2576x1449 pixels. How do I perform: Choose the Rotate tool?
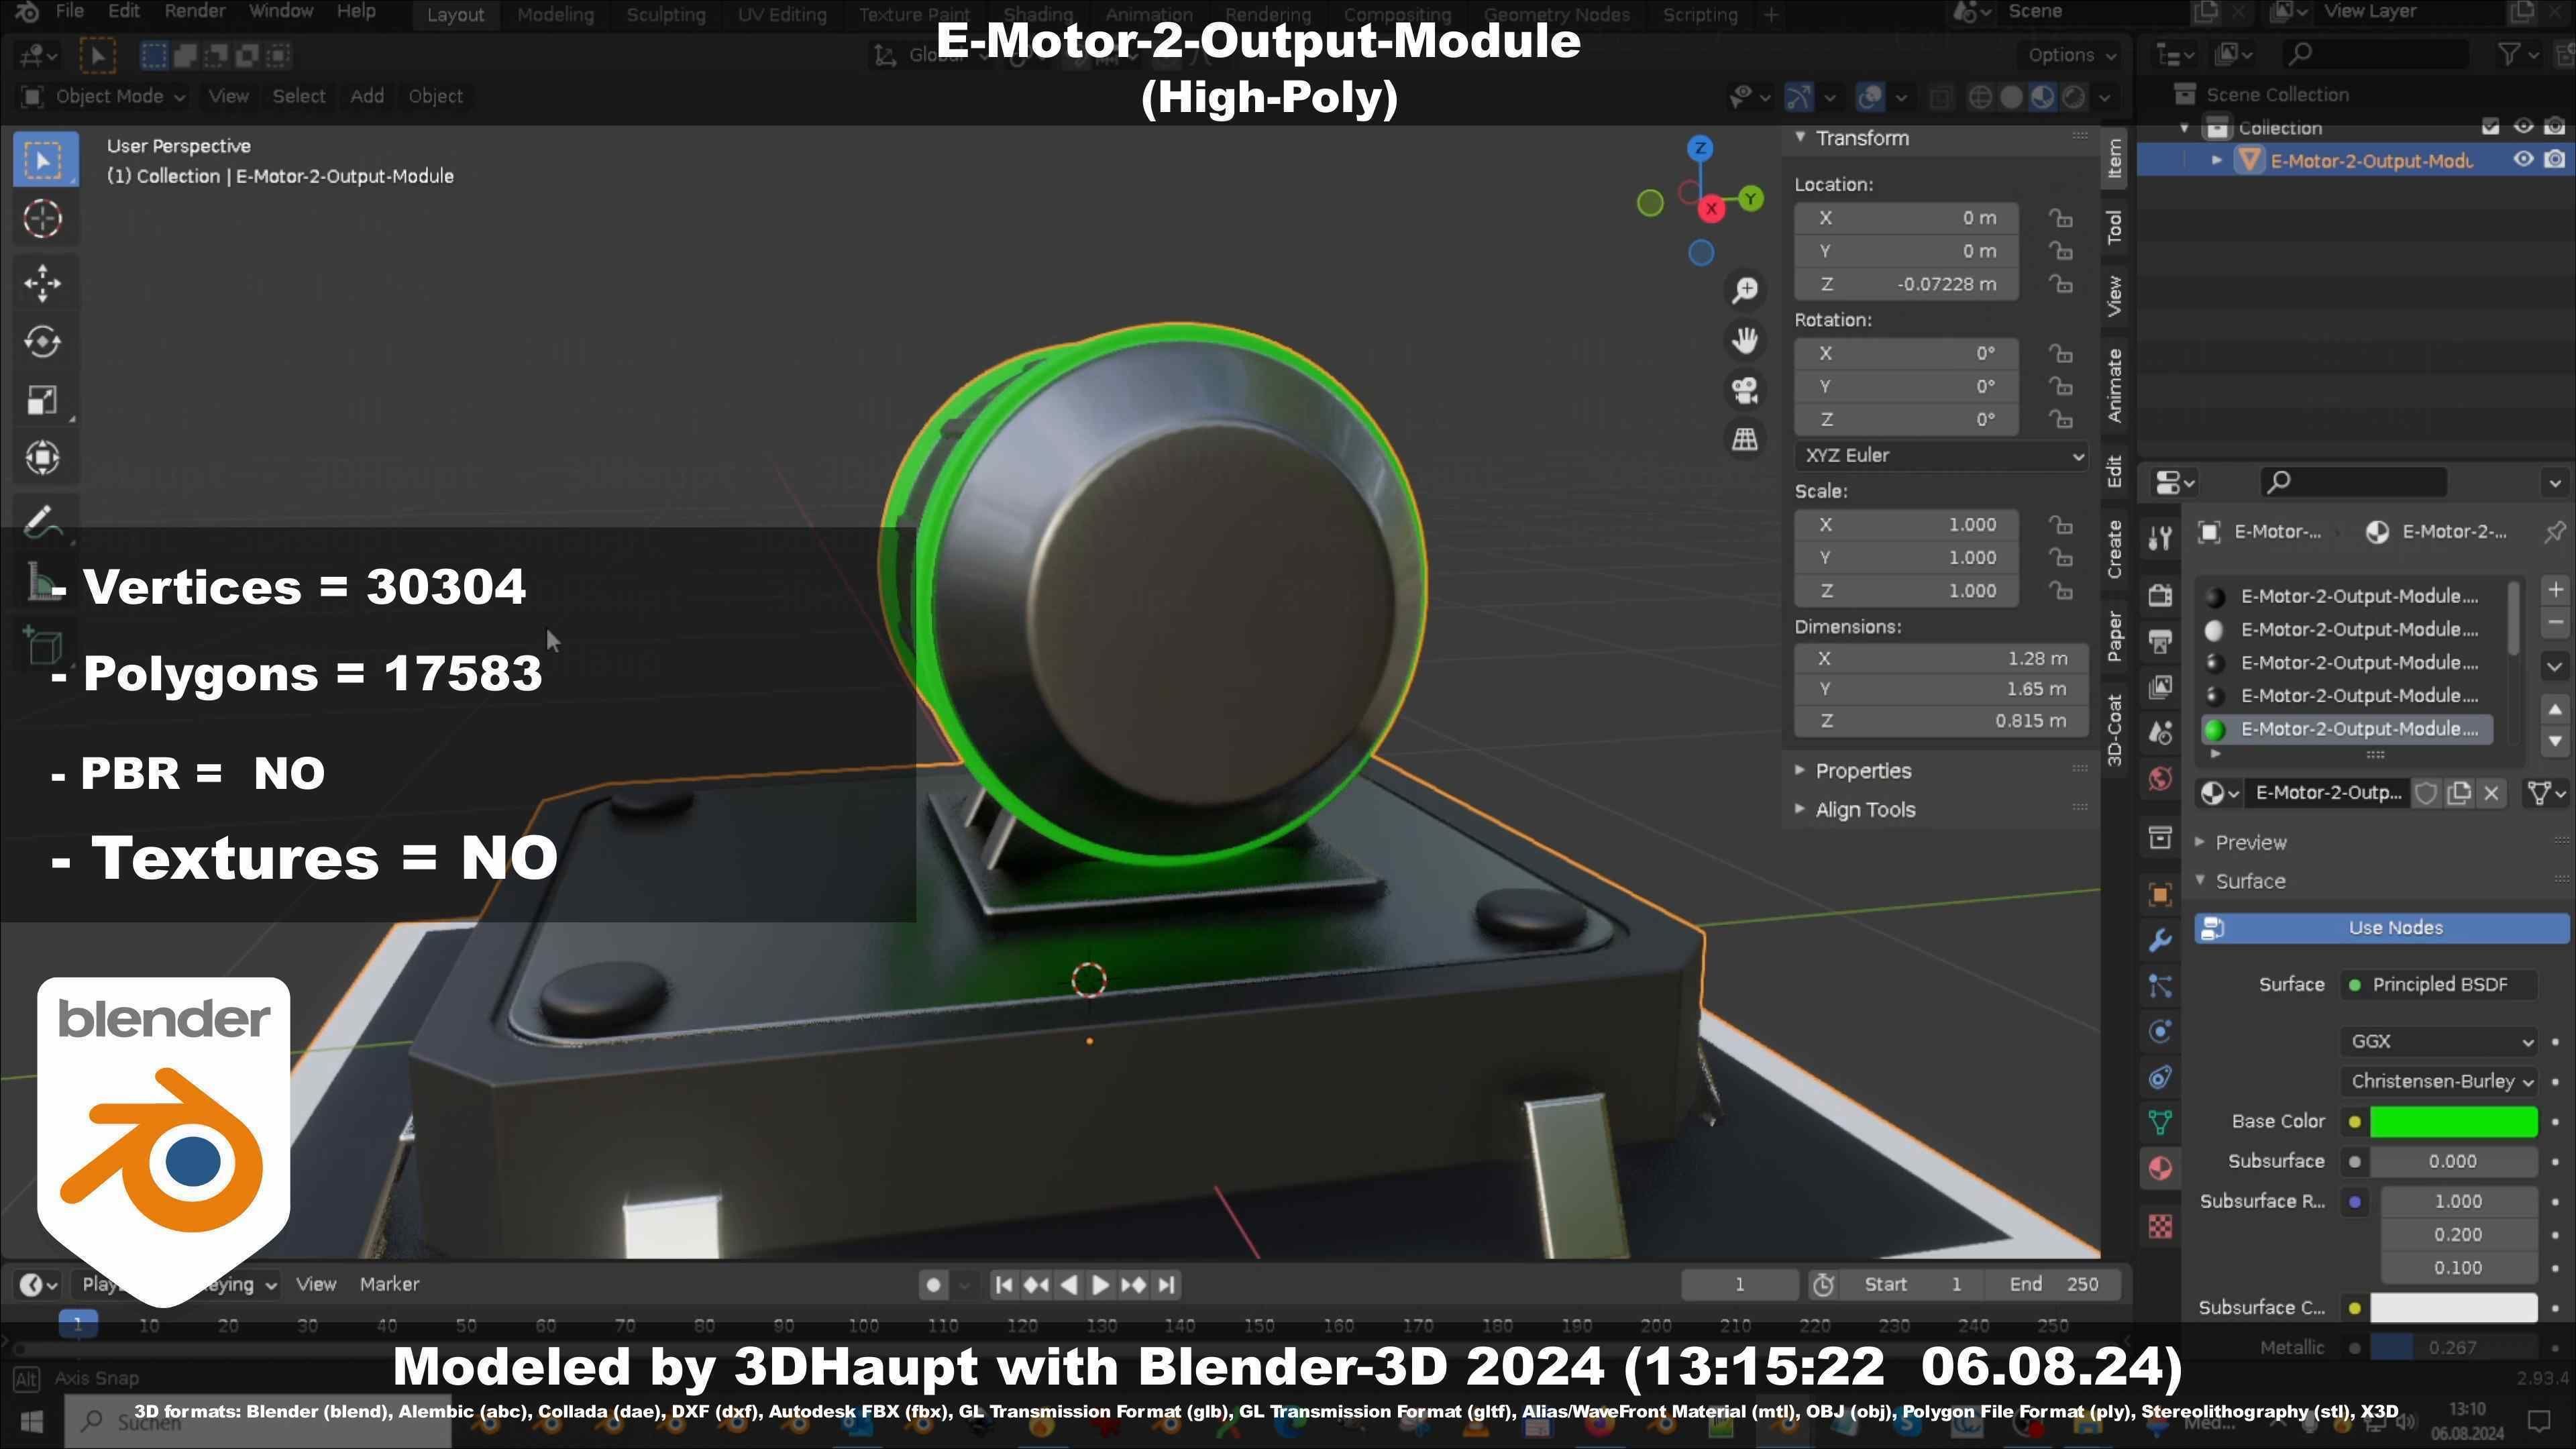coord(43,342)
